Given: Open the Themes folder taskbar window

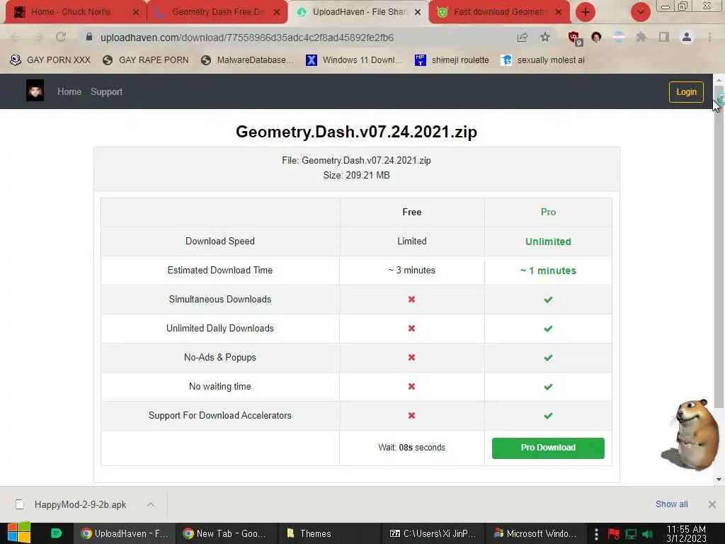Looking at the screenshot, I should click(329, 533).
